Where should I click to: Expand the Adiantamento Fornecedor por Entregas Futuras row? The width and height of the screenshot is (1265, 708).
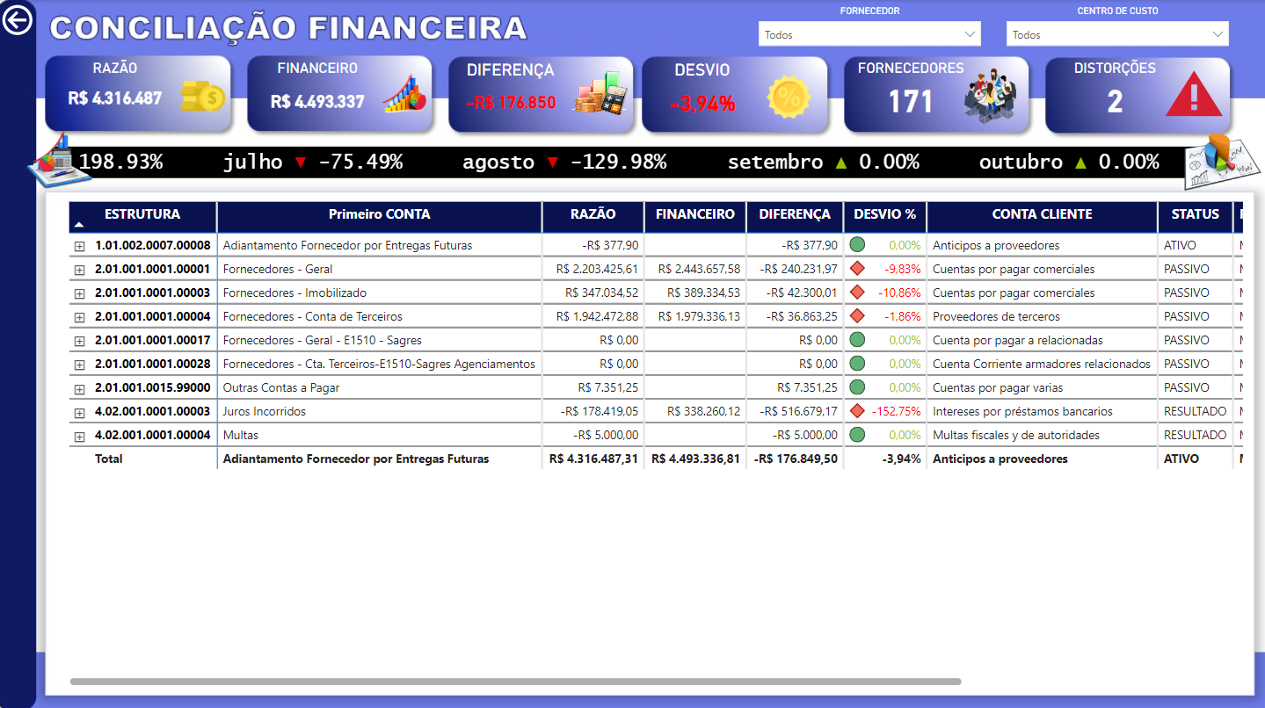pyautogui.click(x=77, y=245)
